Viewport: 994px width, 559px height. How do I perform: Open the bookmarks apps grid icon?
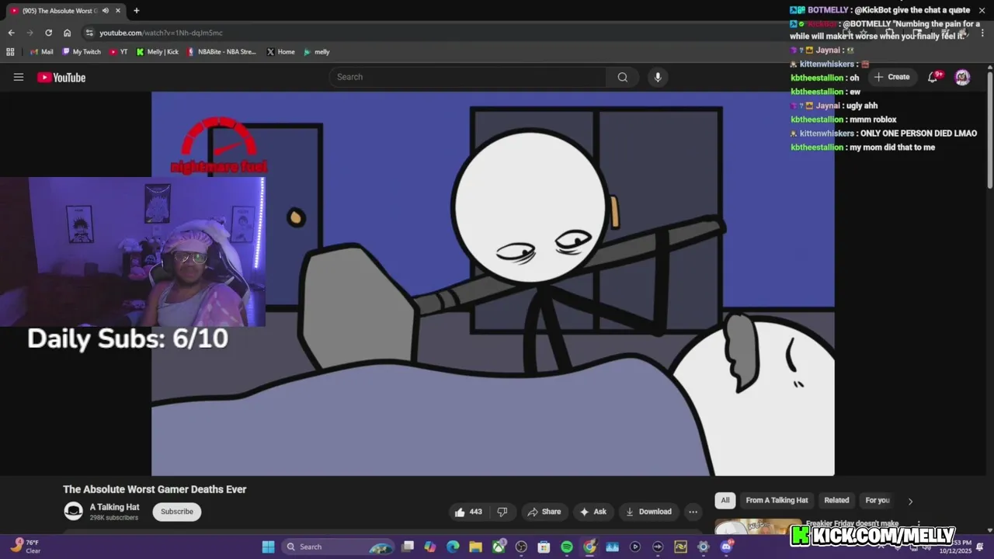(x=10, y=52)
